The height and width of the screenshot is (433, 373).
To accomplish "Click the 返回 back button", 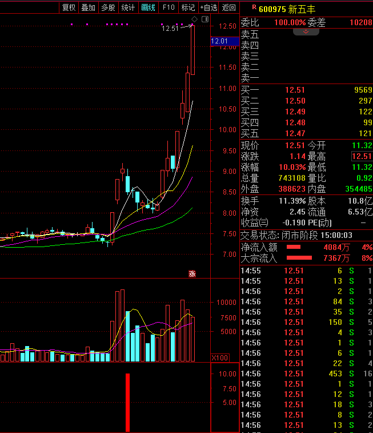I will [x=228, y=7].
